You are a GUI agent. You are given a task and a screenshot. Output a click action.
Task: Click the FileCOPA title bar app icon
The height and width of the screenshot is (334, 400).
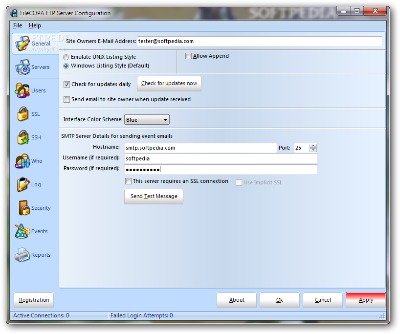(x=14, y=13)
